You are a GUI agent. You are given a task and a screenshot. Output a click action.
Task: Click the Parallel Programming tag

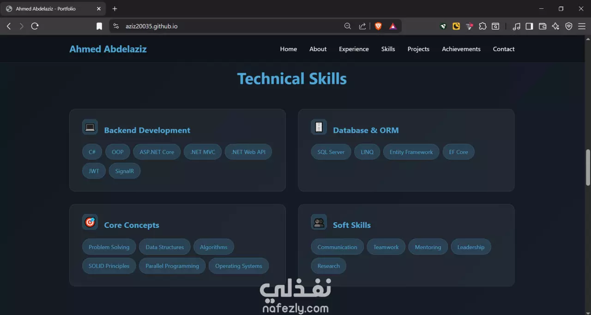point(172,266)
